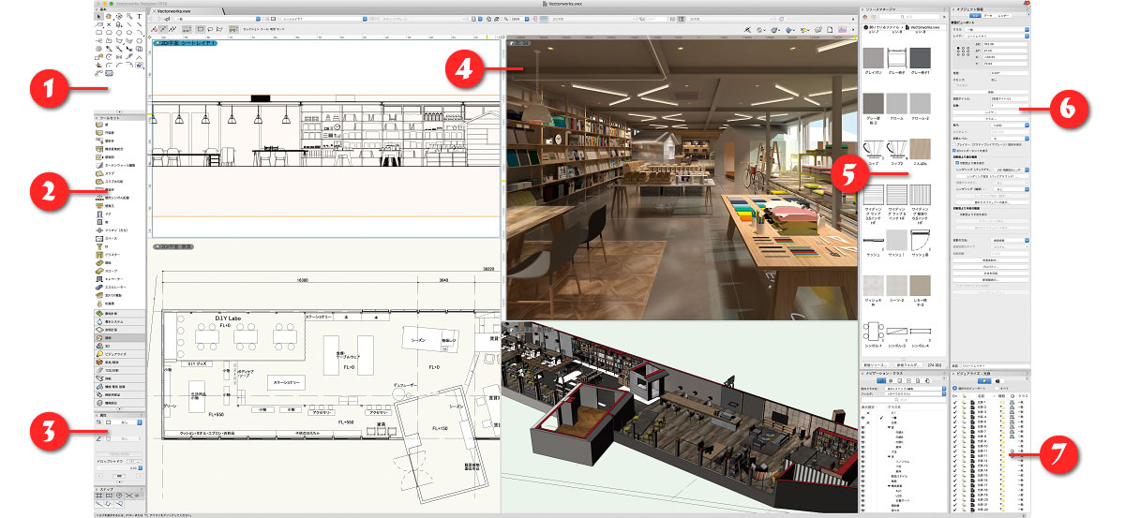
Task: Open the 3D tool set category
Action: 108,345
